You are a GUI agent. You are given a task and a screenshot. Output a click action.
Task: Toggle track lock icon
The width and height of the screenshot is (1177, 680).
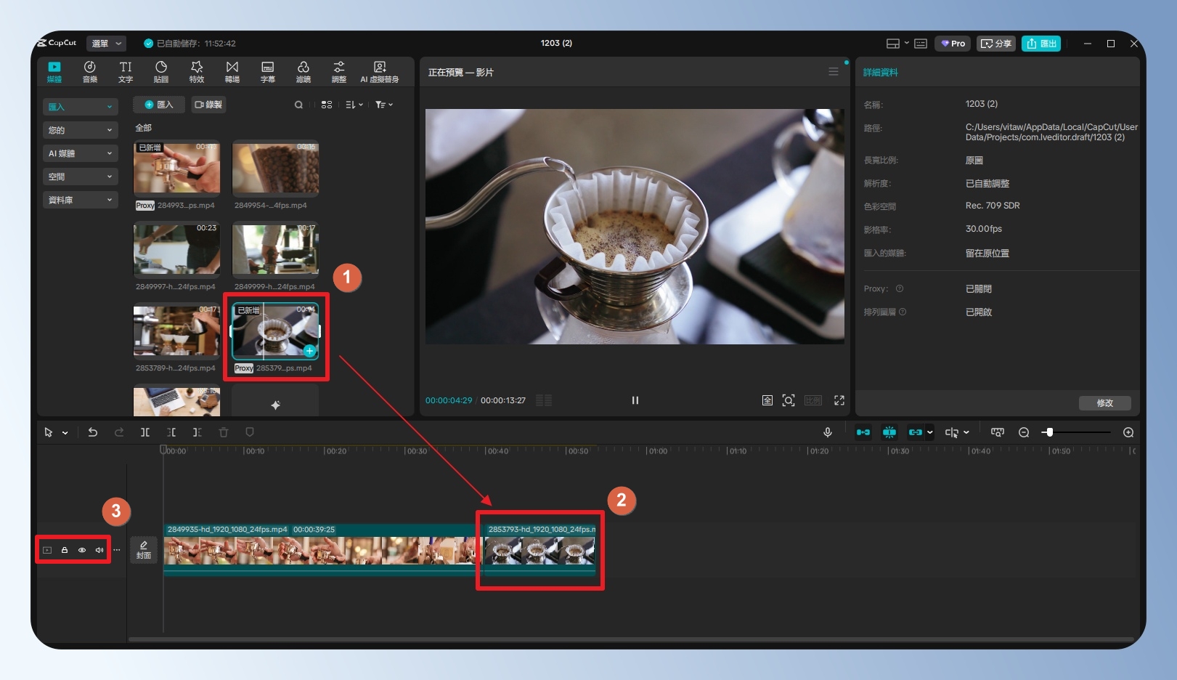[x=65, y=550]
